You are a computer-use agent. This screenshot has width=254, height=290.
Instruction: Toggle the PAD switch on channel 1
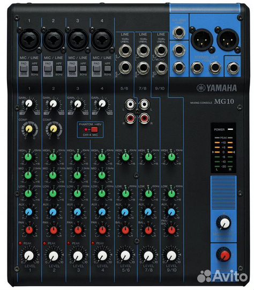[x=24, y=69]
